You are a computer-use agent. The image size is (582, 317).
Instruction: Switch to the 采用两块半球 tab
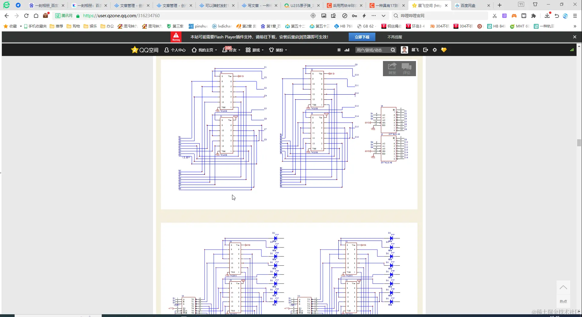point(344,5)
